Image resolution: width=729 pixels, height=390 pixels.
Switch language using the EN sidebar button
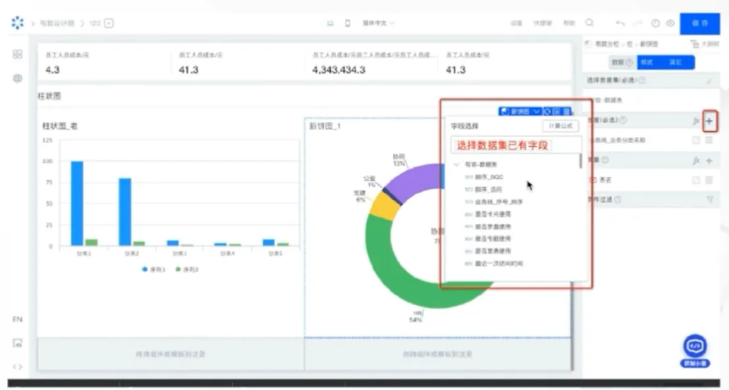click(17, 320)
